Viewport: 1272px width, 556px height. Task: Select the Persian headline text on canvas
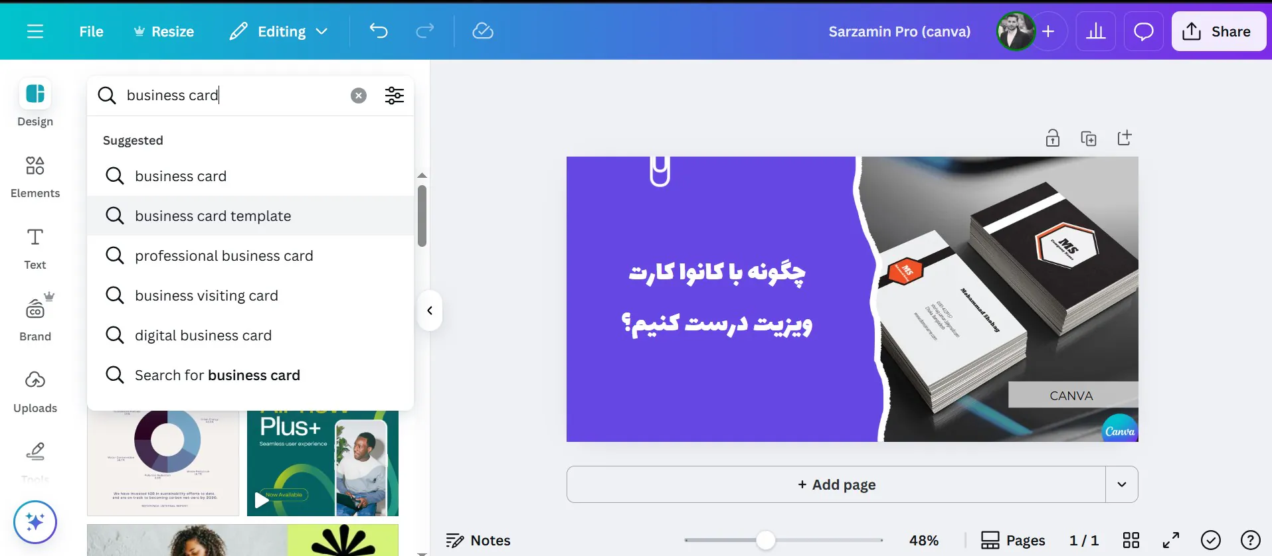717,299
